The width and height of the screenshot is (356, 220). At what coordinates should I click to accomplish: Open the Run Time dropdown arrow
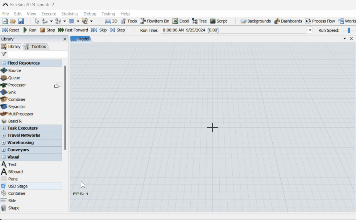point(310,30)
